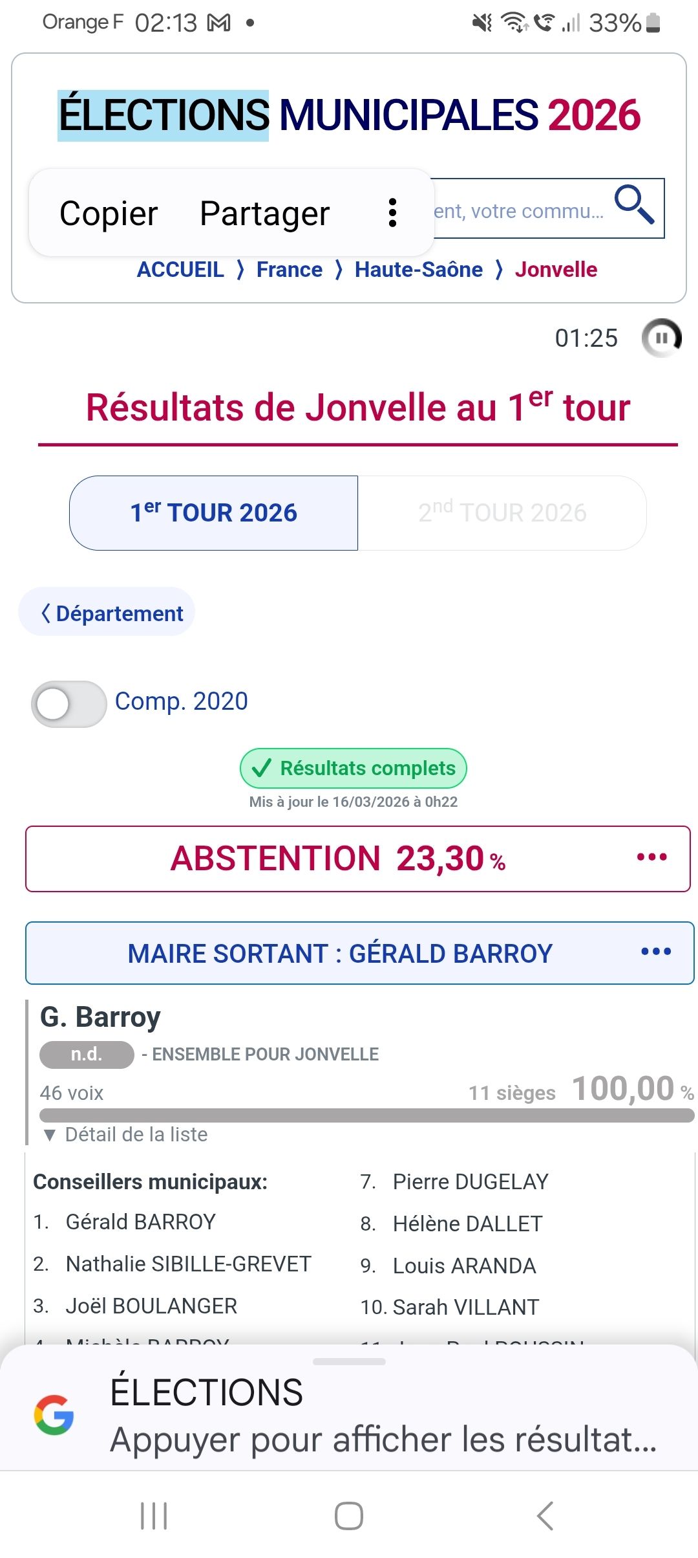Click the G. Barroy vote percentage bar

coord(366,1115)
